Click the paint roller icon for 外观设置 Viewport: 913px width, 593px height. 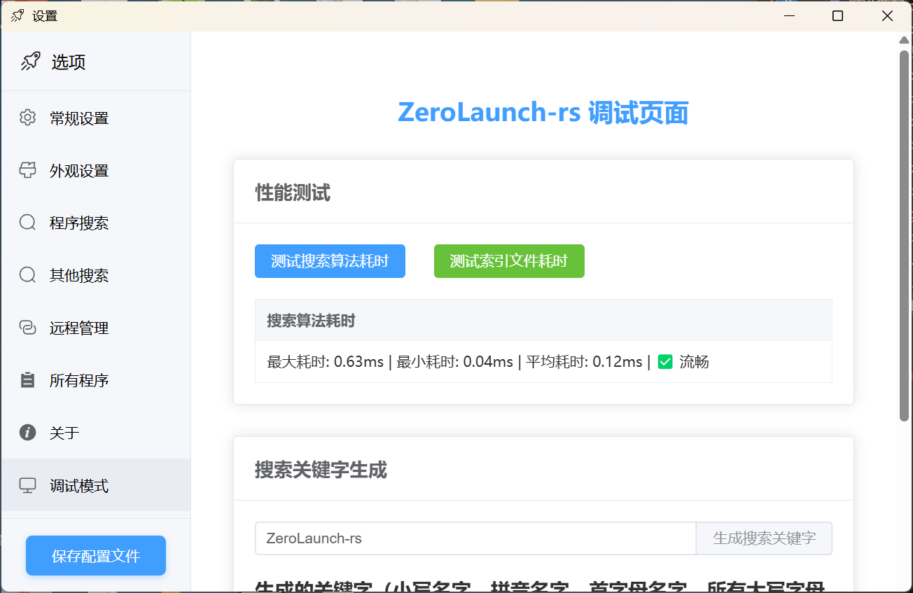[x=27, y=170]
